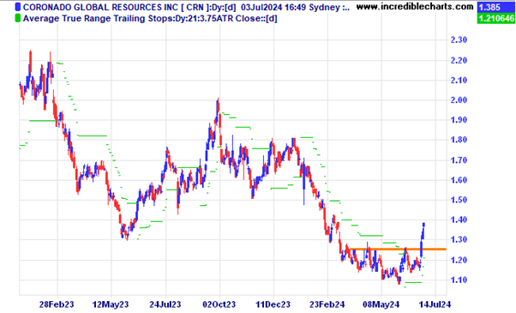This screenshot has width=516, height=313.
Task: Click the 11Dec23 date axis label
Action: tap(273, 304)
